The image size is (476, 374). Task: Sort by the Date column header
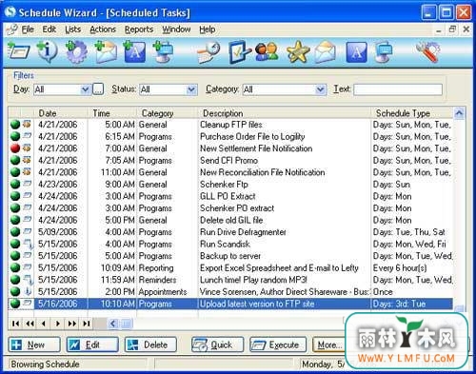pos(60,113)
